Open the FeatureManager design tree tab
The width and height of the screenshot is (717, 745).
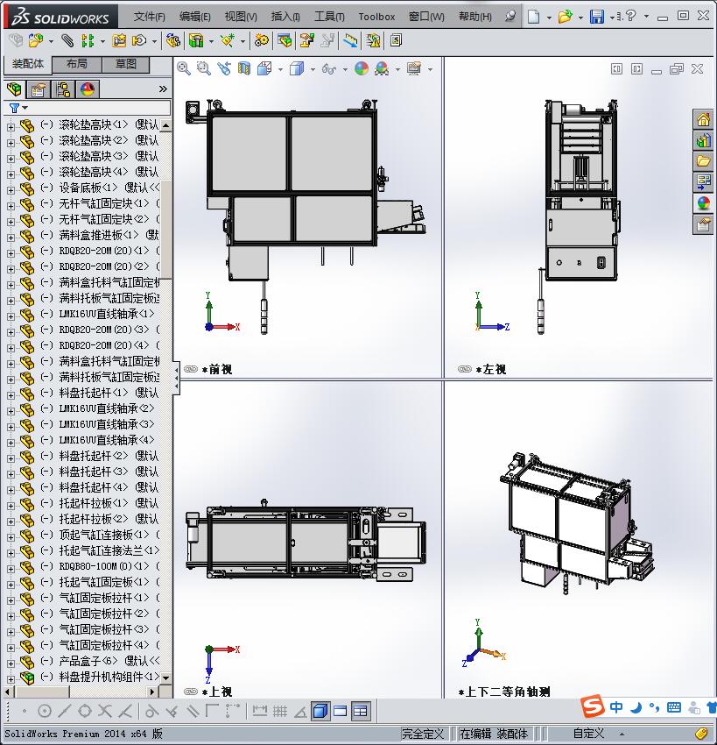[14, 89]
